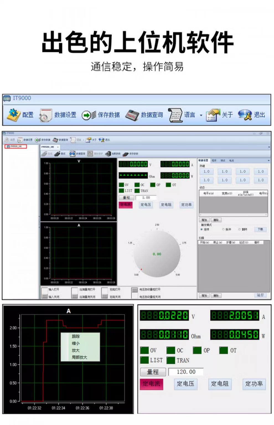Click the 配置 gear icon in top toolbar
Image resolution: width=274 pixels, height=425 pixels.
14,115
